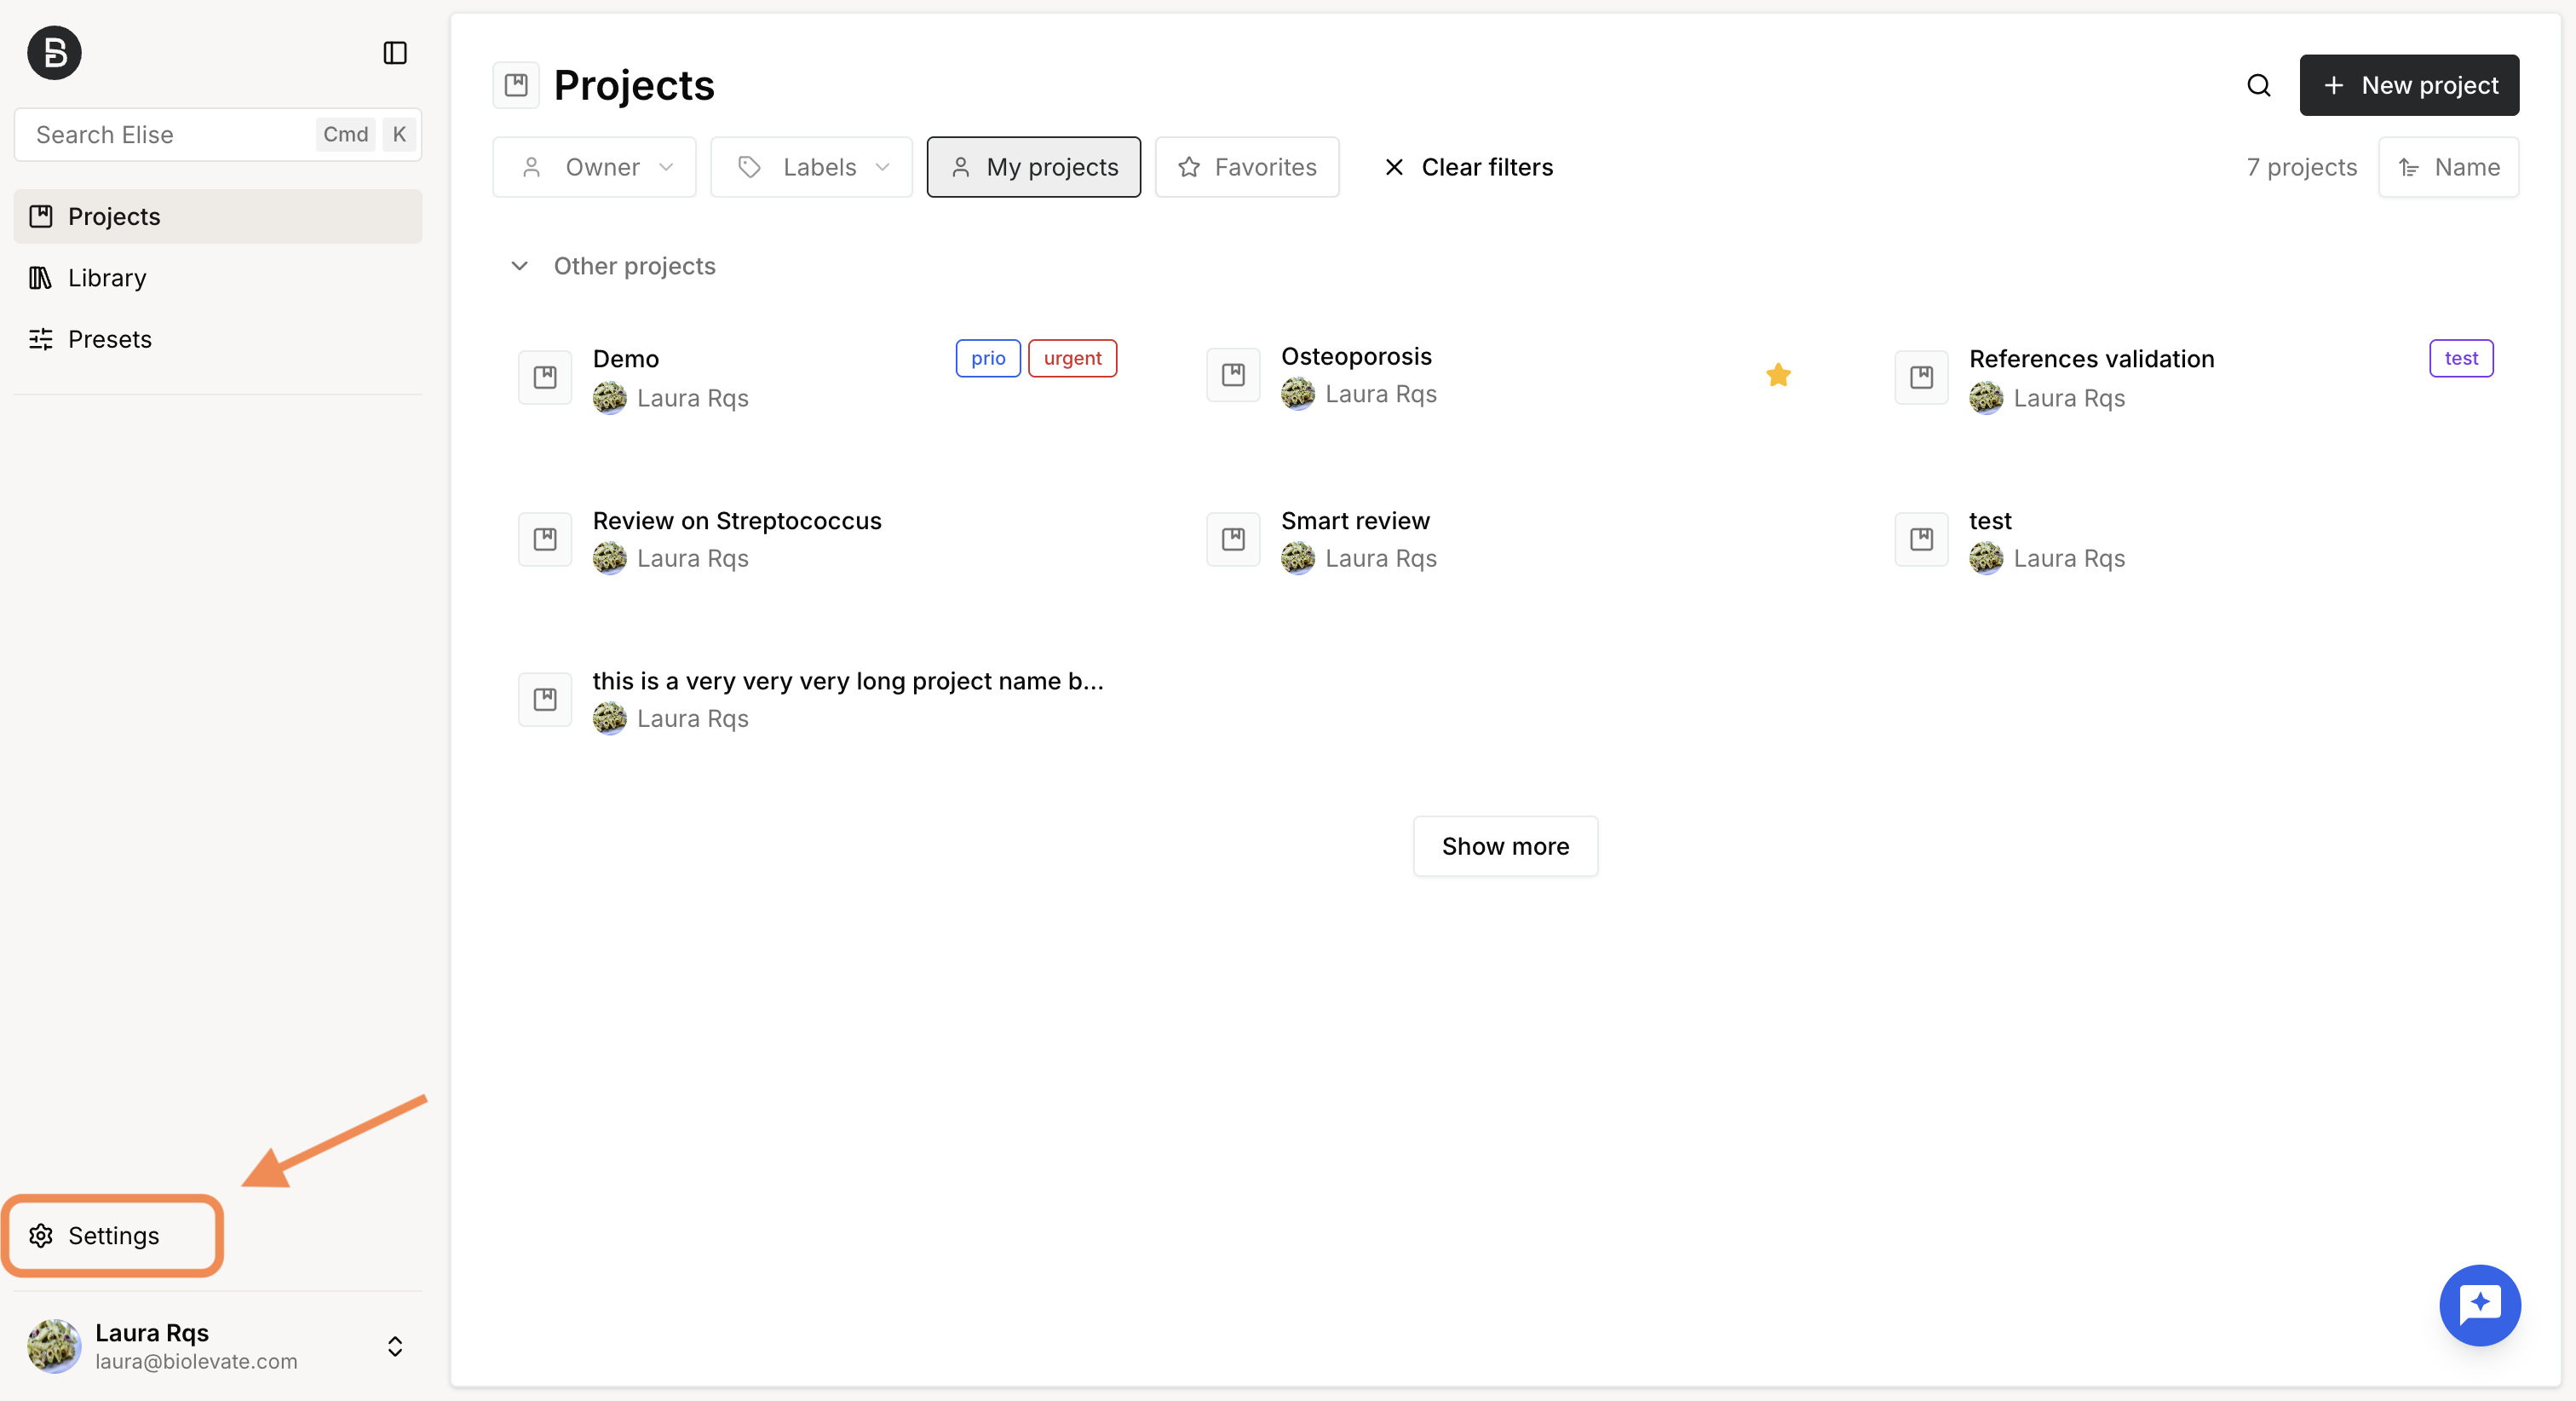Image resolution: width=2576 pixels, height=1401 pixels.
Task: Create a New project
Action: [x=2409, y=85]
